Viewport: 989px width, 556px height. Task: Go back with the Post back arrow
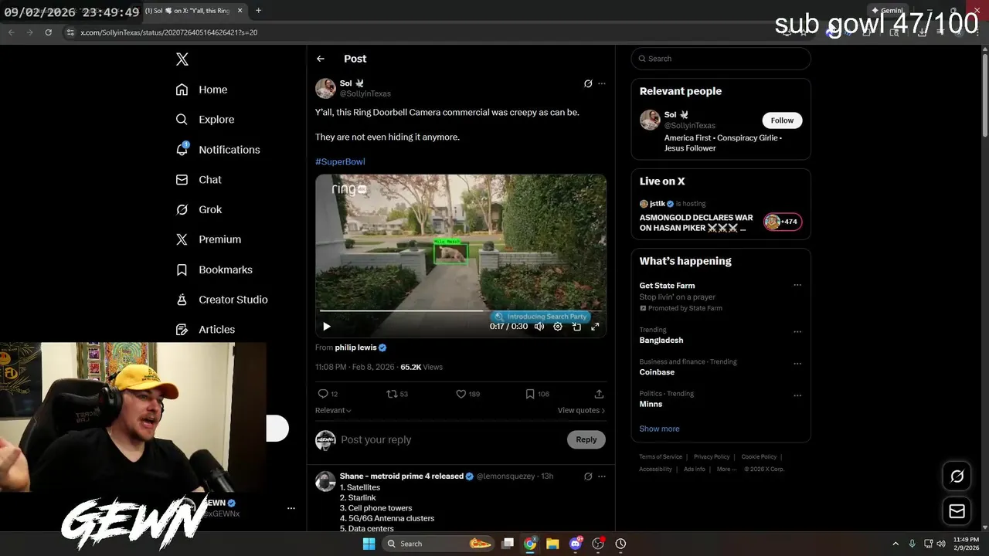321,59
